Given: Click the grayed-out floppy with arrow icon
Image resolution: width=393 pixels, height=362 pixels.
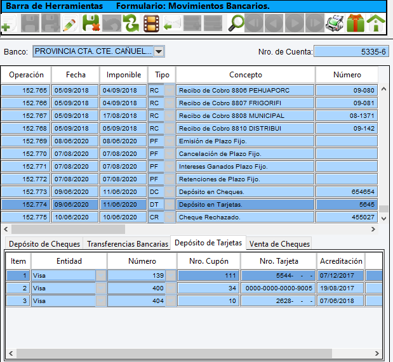Looking at the screenshot, I should [x=51, y=23].
